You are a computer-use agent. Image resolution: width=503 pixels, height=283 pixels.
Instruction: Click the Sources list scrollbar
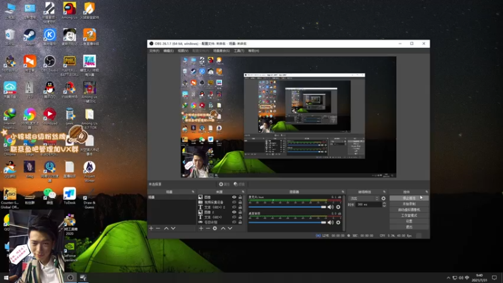245,204
